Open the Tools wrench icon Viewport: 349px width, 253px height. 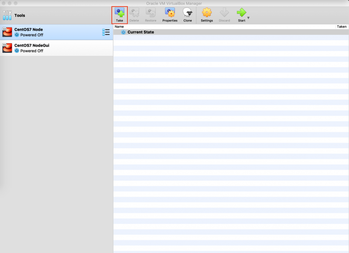click(7, 15)
